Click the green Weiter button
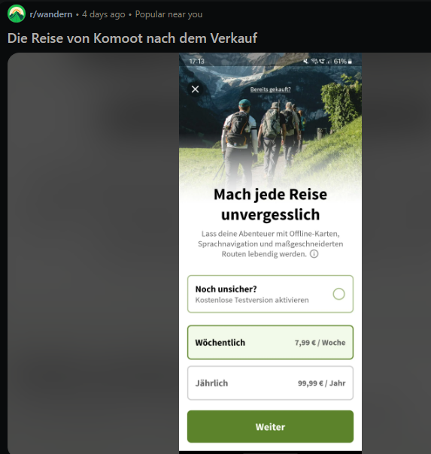Screen dimensions: 431x454 [270, 426]
